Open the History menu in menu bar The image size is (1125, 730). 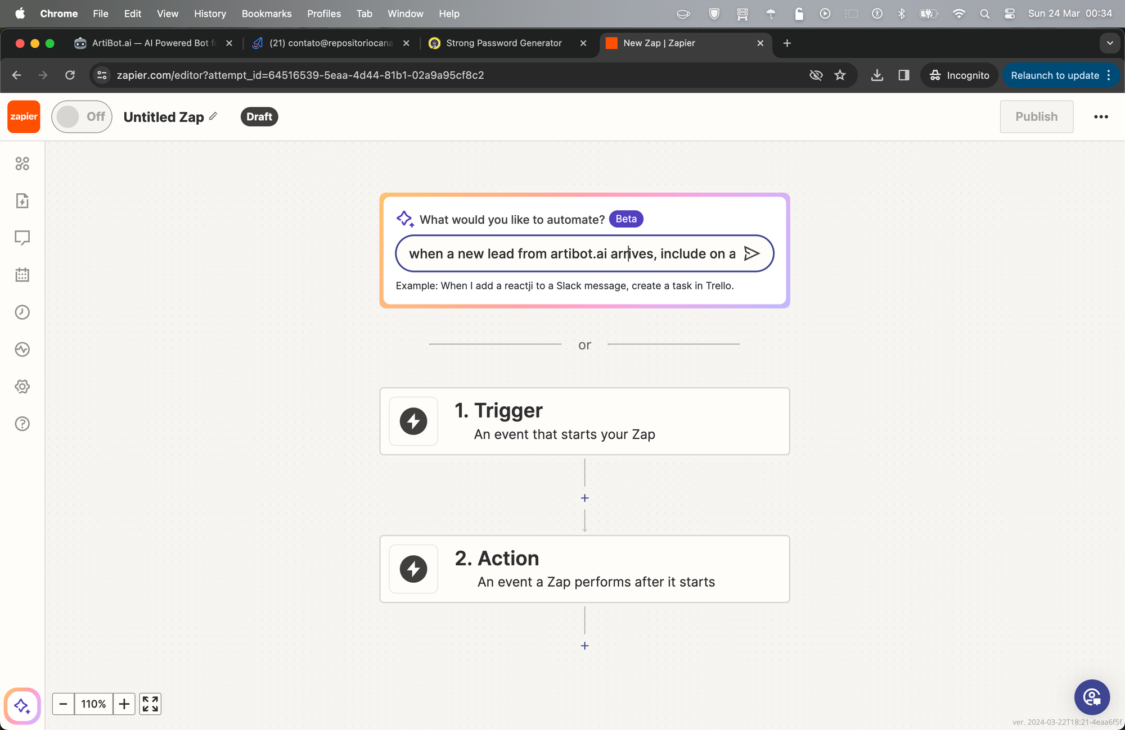point(210,13)
